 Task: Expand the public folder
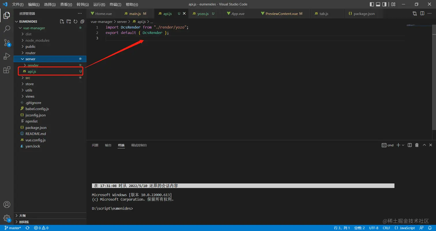[x=50, y=47]
